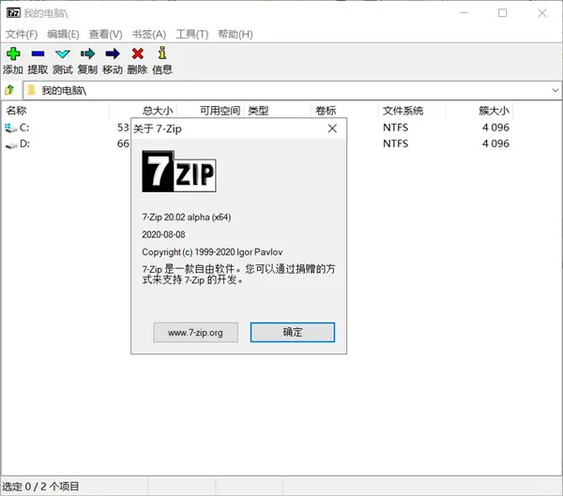Click the Copy (复制) arrow icon

(87, 53)
